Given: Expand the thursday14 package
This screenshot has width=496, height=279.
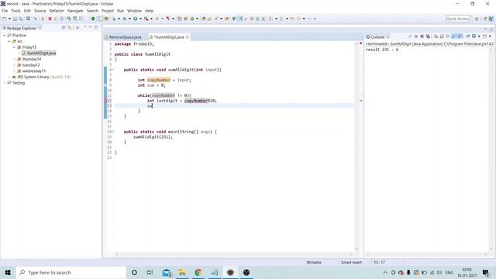Looking at the screenshot, I should (x=14, y=59).
